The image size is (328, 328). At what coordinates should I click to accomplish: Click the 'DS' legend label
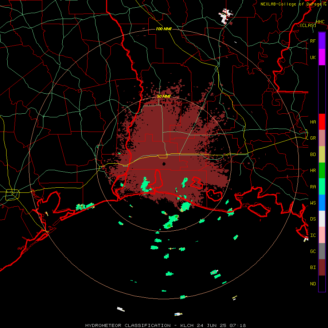tap(313, 219)
